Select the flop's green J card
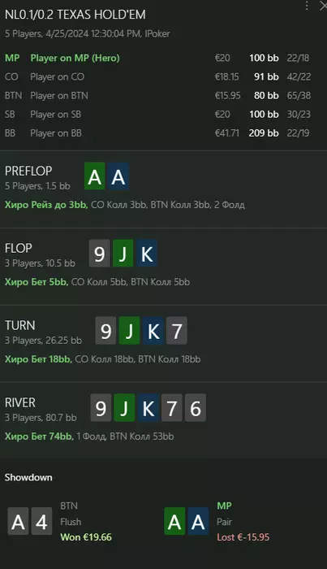Viewport: 327px width, 569px height. [x=123, y=254]
